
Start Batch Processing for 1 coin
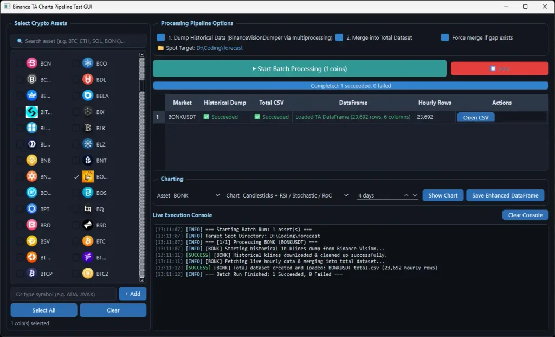(x=299, y=69)
